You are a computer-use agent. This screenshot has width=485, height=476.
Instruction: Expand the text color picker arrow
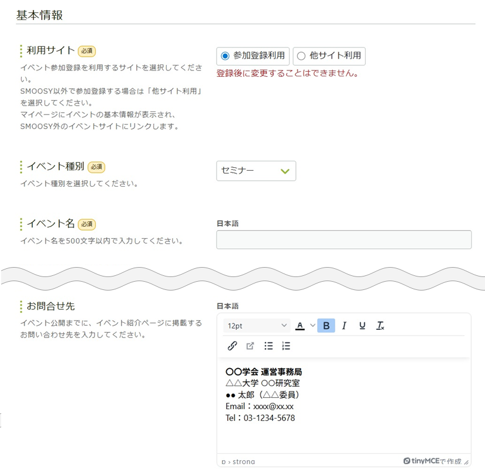pyautogui.click(x=312, y=326)
